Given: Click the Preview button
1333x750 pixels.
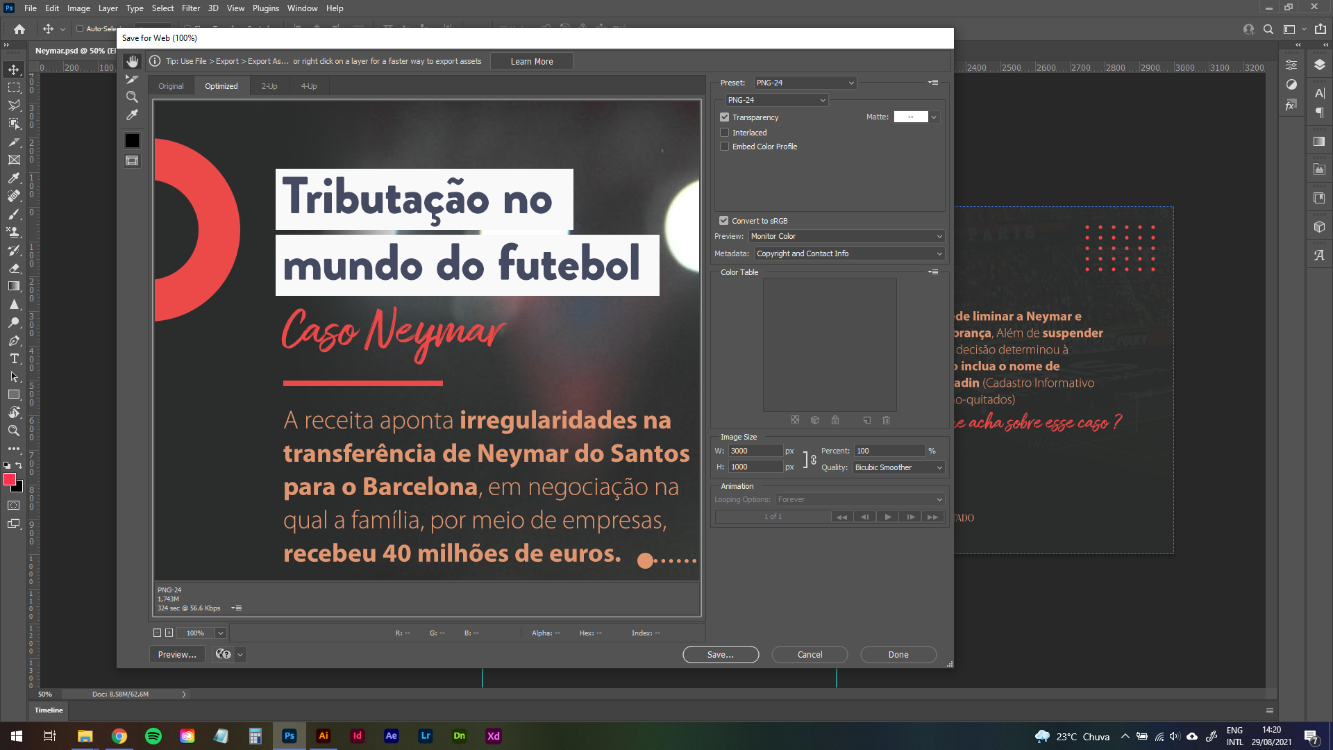Looking at the screenshot, I should [176, 654].
